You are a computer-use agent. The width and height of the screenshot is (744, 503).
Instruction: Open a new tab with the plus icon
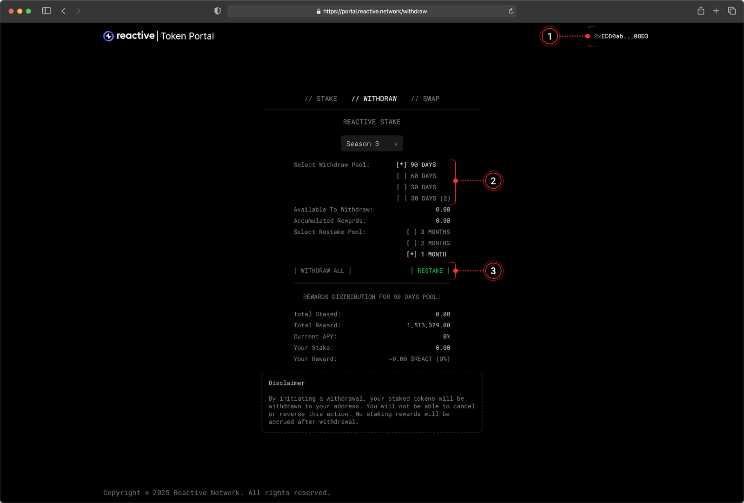[716, 11]
